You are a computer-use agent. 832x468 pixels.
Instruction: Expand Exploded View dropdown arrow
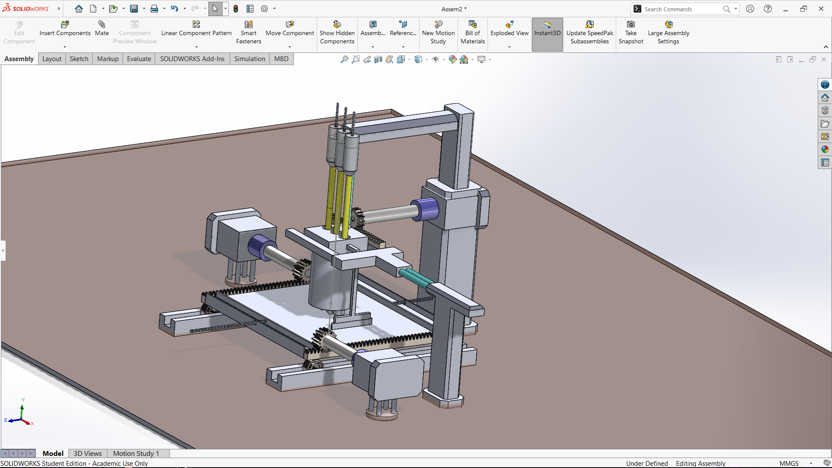509,47
